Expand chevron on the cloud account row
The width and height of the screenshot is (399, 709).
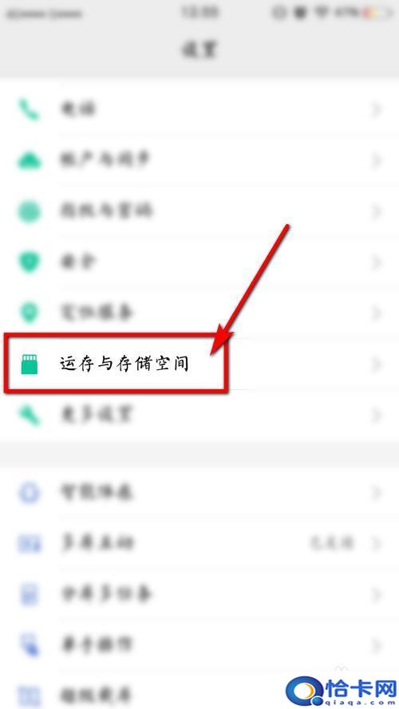coord(377,160)
